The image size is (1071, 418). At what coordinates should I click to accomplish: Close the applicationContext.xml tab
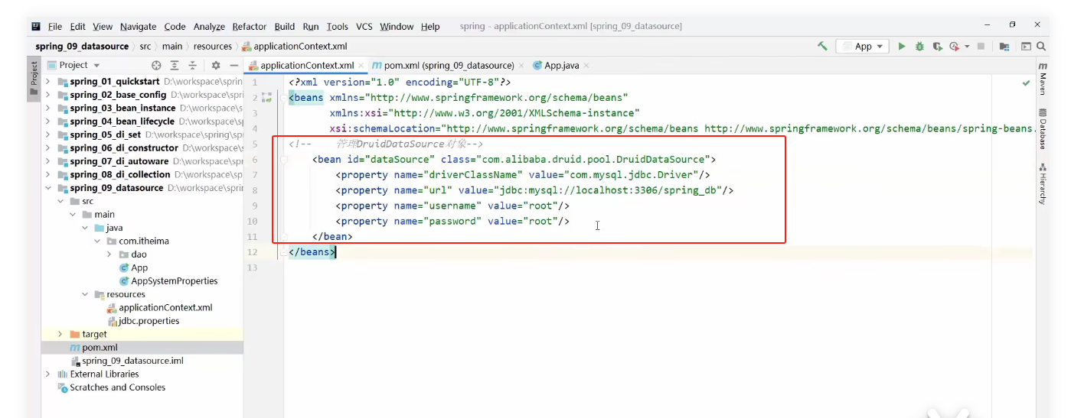coord(362,66)
